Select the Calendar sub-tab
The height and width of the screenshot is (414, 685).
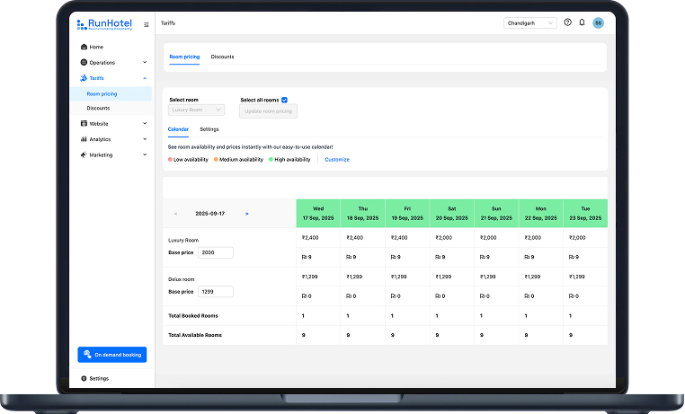coord(178,129)
